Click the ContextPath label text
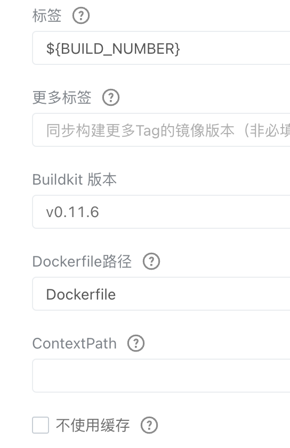 (x=75, y=343)
